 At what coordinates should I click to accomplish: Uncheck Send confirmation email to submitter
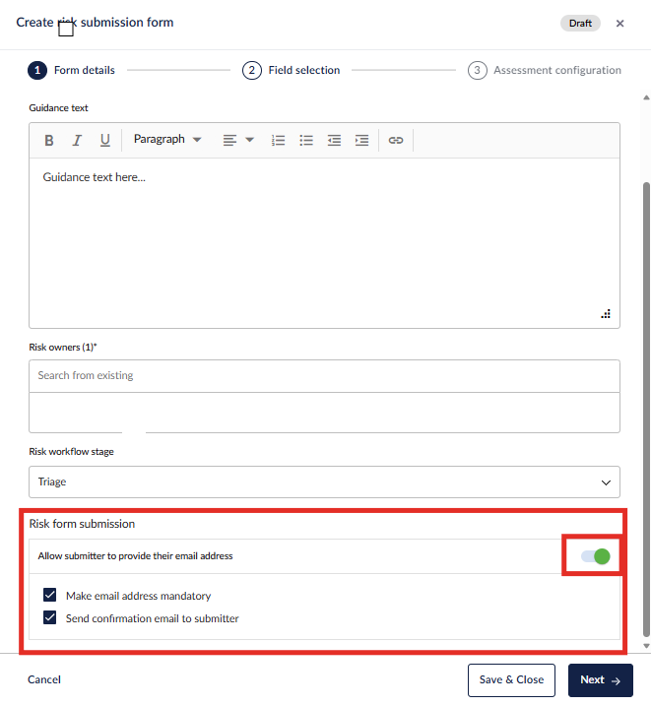click(x=50, y=619)
